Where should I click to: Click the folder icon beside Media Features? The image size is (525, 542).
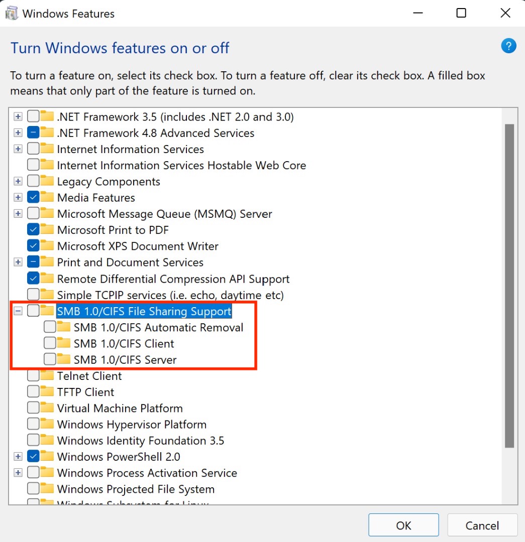coord(47,197)
